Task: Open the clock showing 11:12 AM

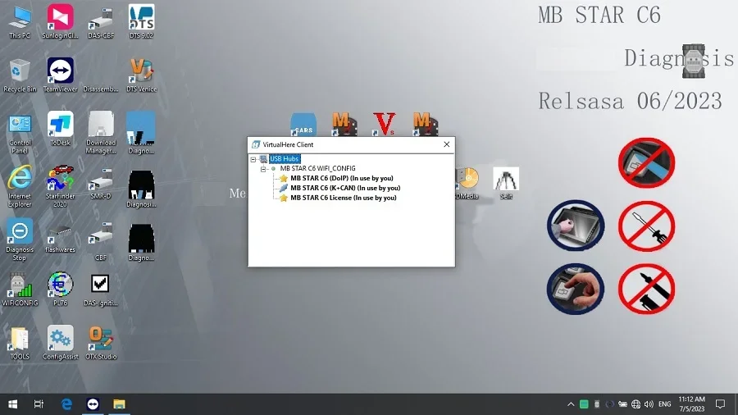Action: tap(692, 404)
